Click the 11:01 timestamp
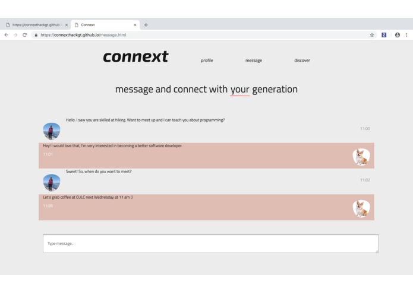Screen dimensions: 413x293 click(x=48, y=154)
